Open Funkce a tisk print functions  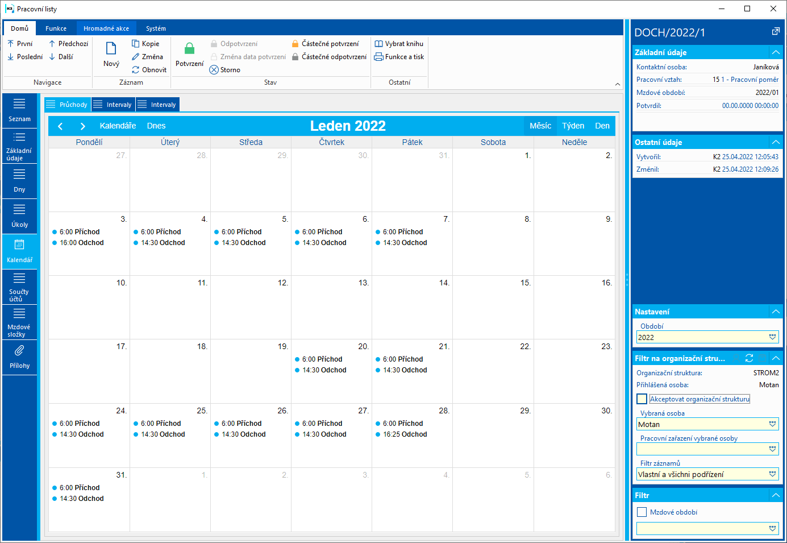pos(399,57)
